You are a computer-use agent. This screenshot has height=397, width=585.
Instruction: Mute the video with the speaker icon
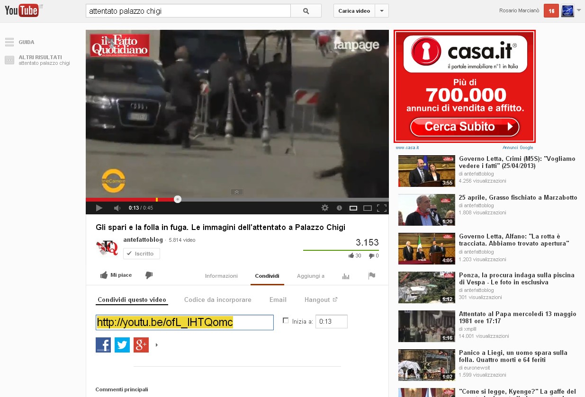(117, 208)
